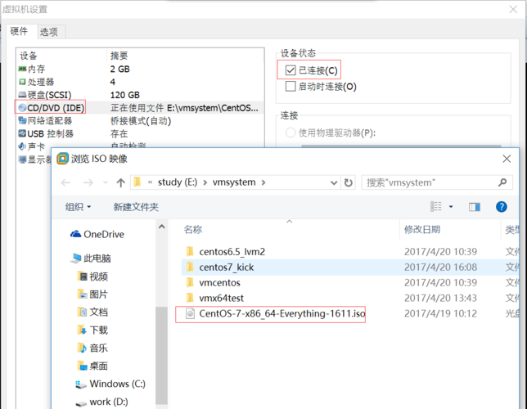This screenshot has height=409, width=527.
Task: Go up one folder level
Action: (x=120, y=182)
